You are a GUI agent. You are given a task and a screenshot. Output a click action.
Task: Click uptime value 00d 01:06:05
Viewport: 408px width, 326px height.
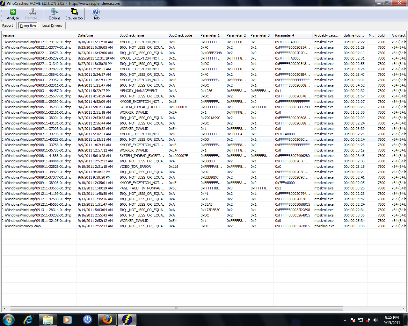354,112
